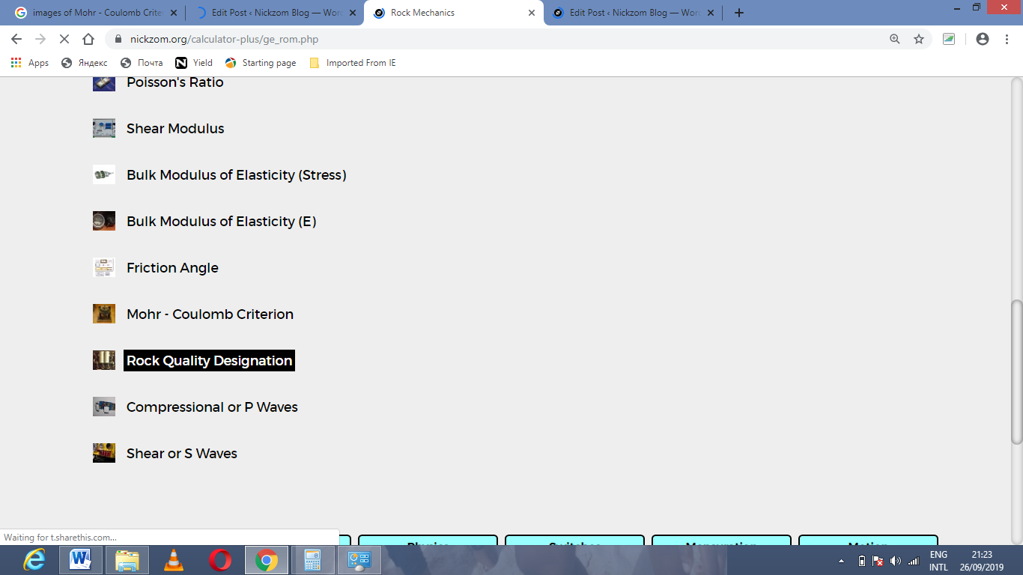Screen dimensions: 1023x575
Task: Click the green extension icon
Action: coord(949,39)
